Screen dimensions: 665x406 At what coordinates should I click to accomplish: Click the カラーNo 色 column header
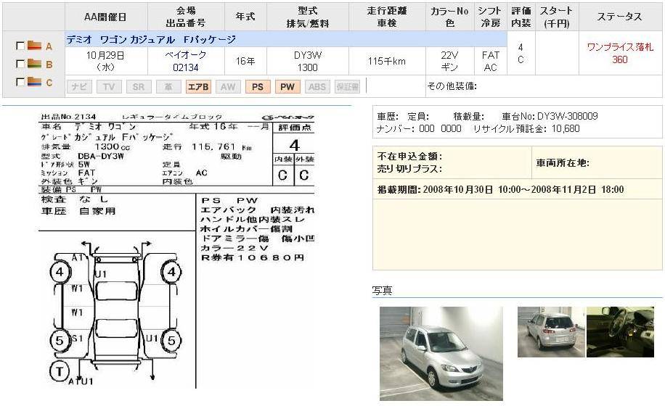point(449,17)
